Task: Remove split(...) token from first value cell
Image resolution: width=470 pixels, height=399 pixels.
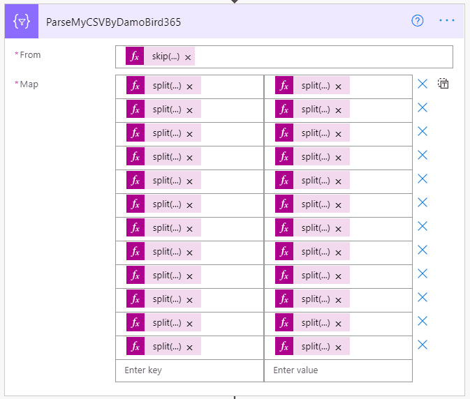Action: click(x=338, y=86)
